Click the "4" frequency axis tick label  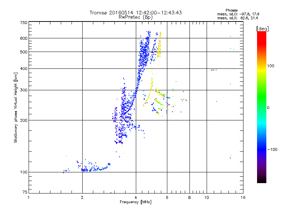pyautogui.click(x=136, y=197)
